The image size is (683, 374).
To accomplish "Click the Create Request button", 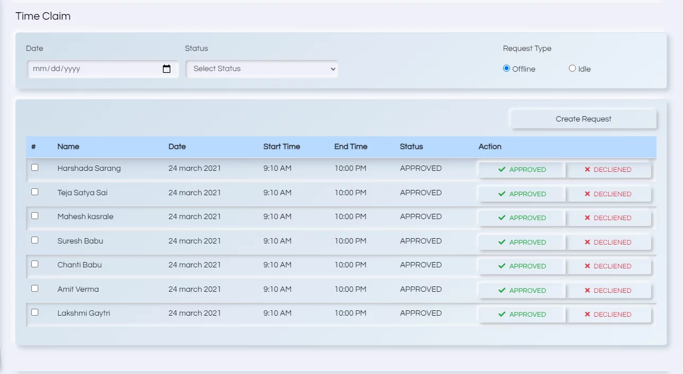I will (x=583, y=119).
